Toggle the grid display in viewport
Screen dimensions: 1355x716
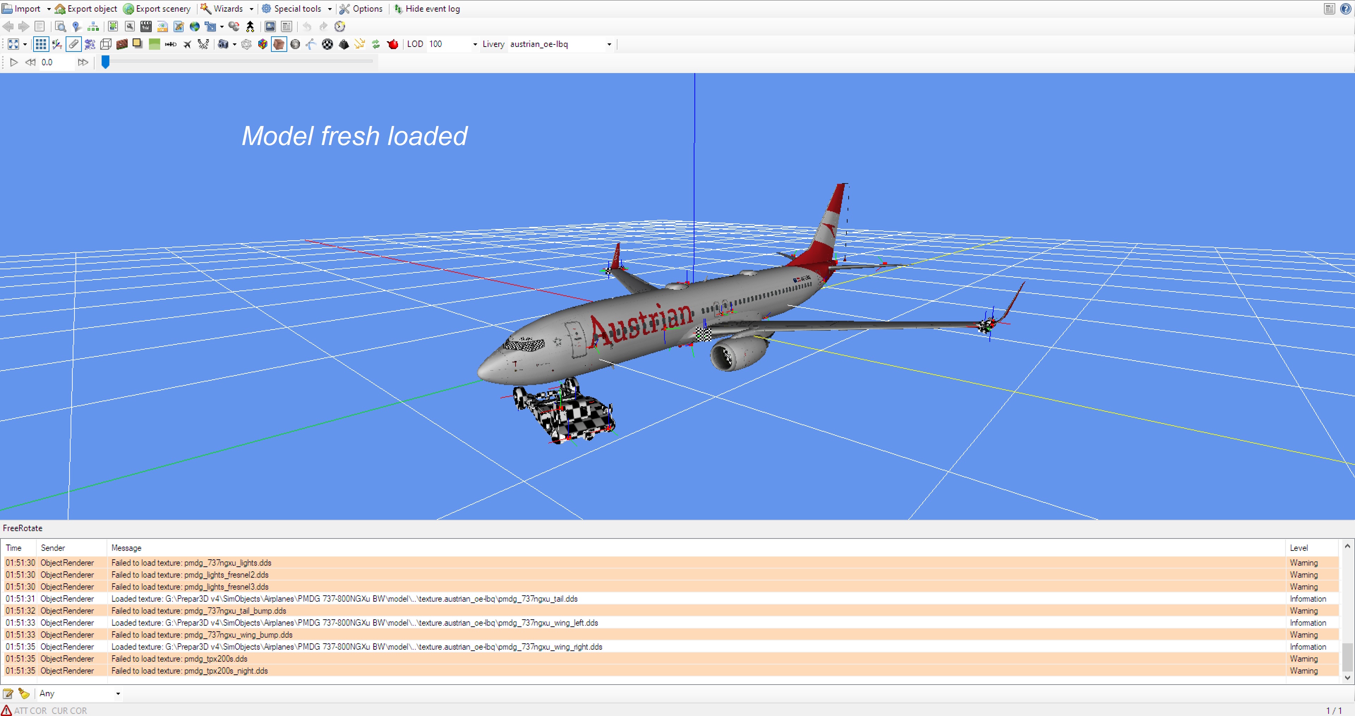point(41,44)
